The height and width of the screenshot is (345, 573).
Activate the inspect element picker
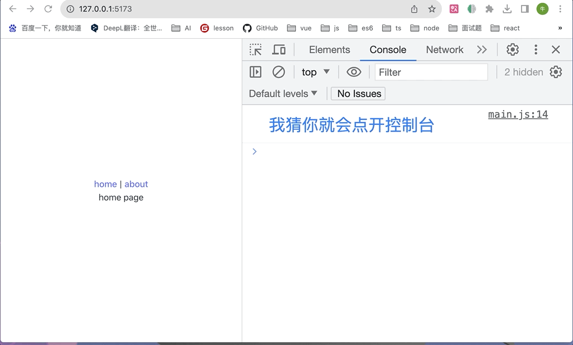pyautogui.click(x=256, y=49)
